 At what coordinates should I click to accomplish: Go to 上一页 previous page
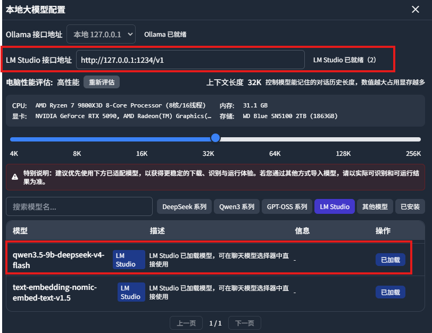click(x=186, y=323)
